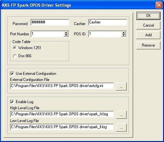Click the High Level Log File path field
This screenshot has height=142, width=164.
[62, 114]
